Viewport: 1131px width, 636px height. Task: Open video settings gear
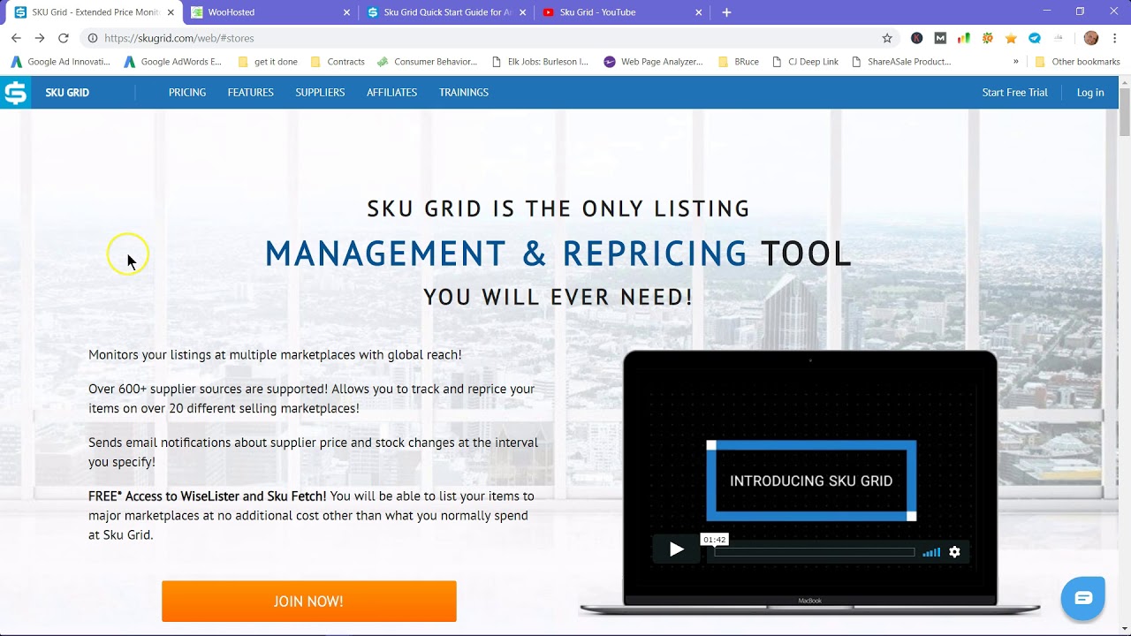click(954, 552)
